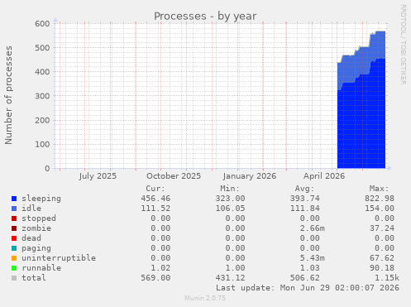Screen dimensions: 411x307
Task: Click the 'runnable' legend label
Action: [x=41, y=268]
